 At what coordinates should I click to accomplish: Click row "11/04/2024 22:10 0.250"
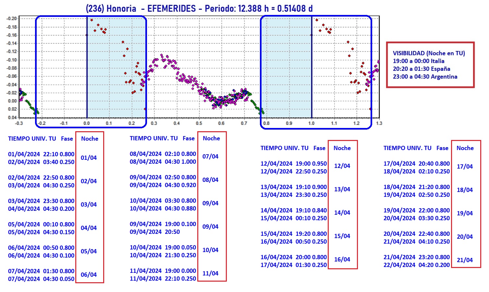[163, 278]
